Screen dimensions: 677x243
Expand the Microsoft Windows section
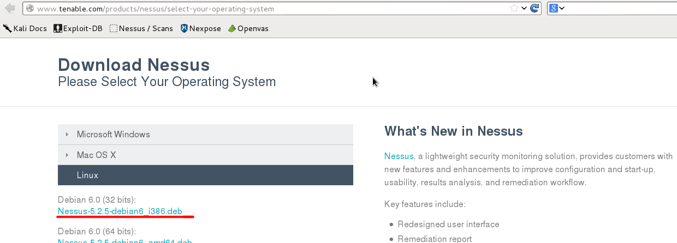click(205, 134)
